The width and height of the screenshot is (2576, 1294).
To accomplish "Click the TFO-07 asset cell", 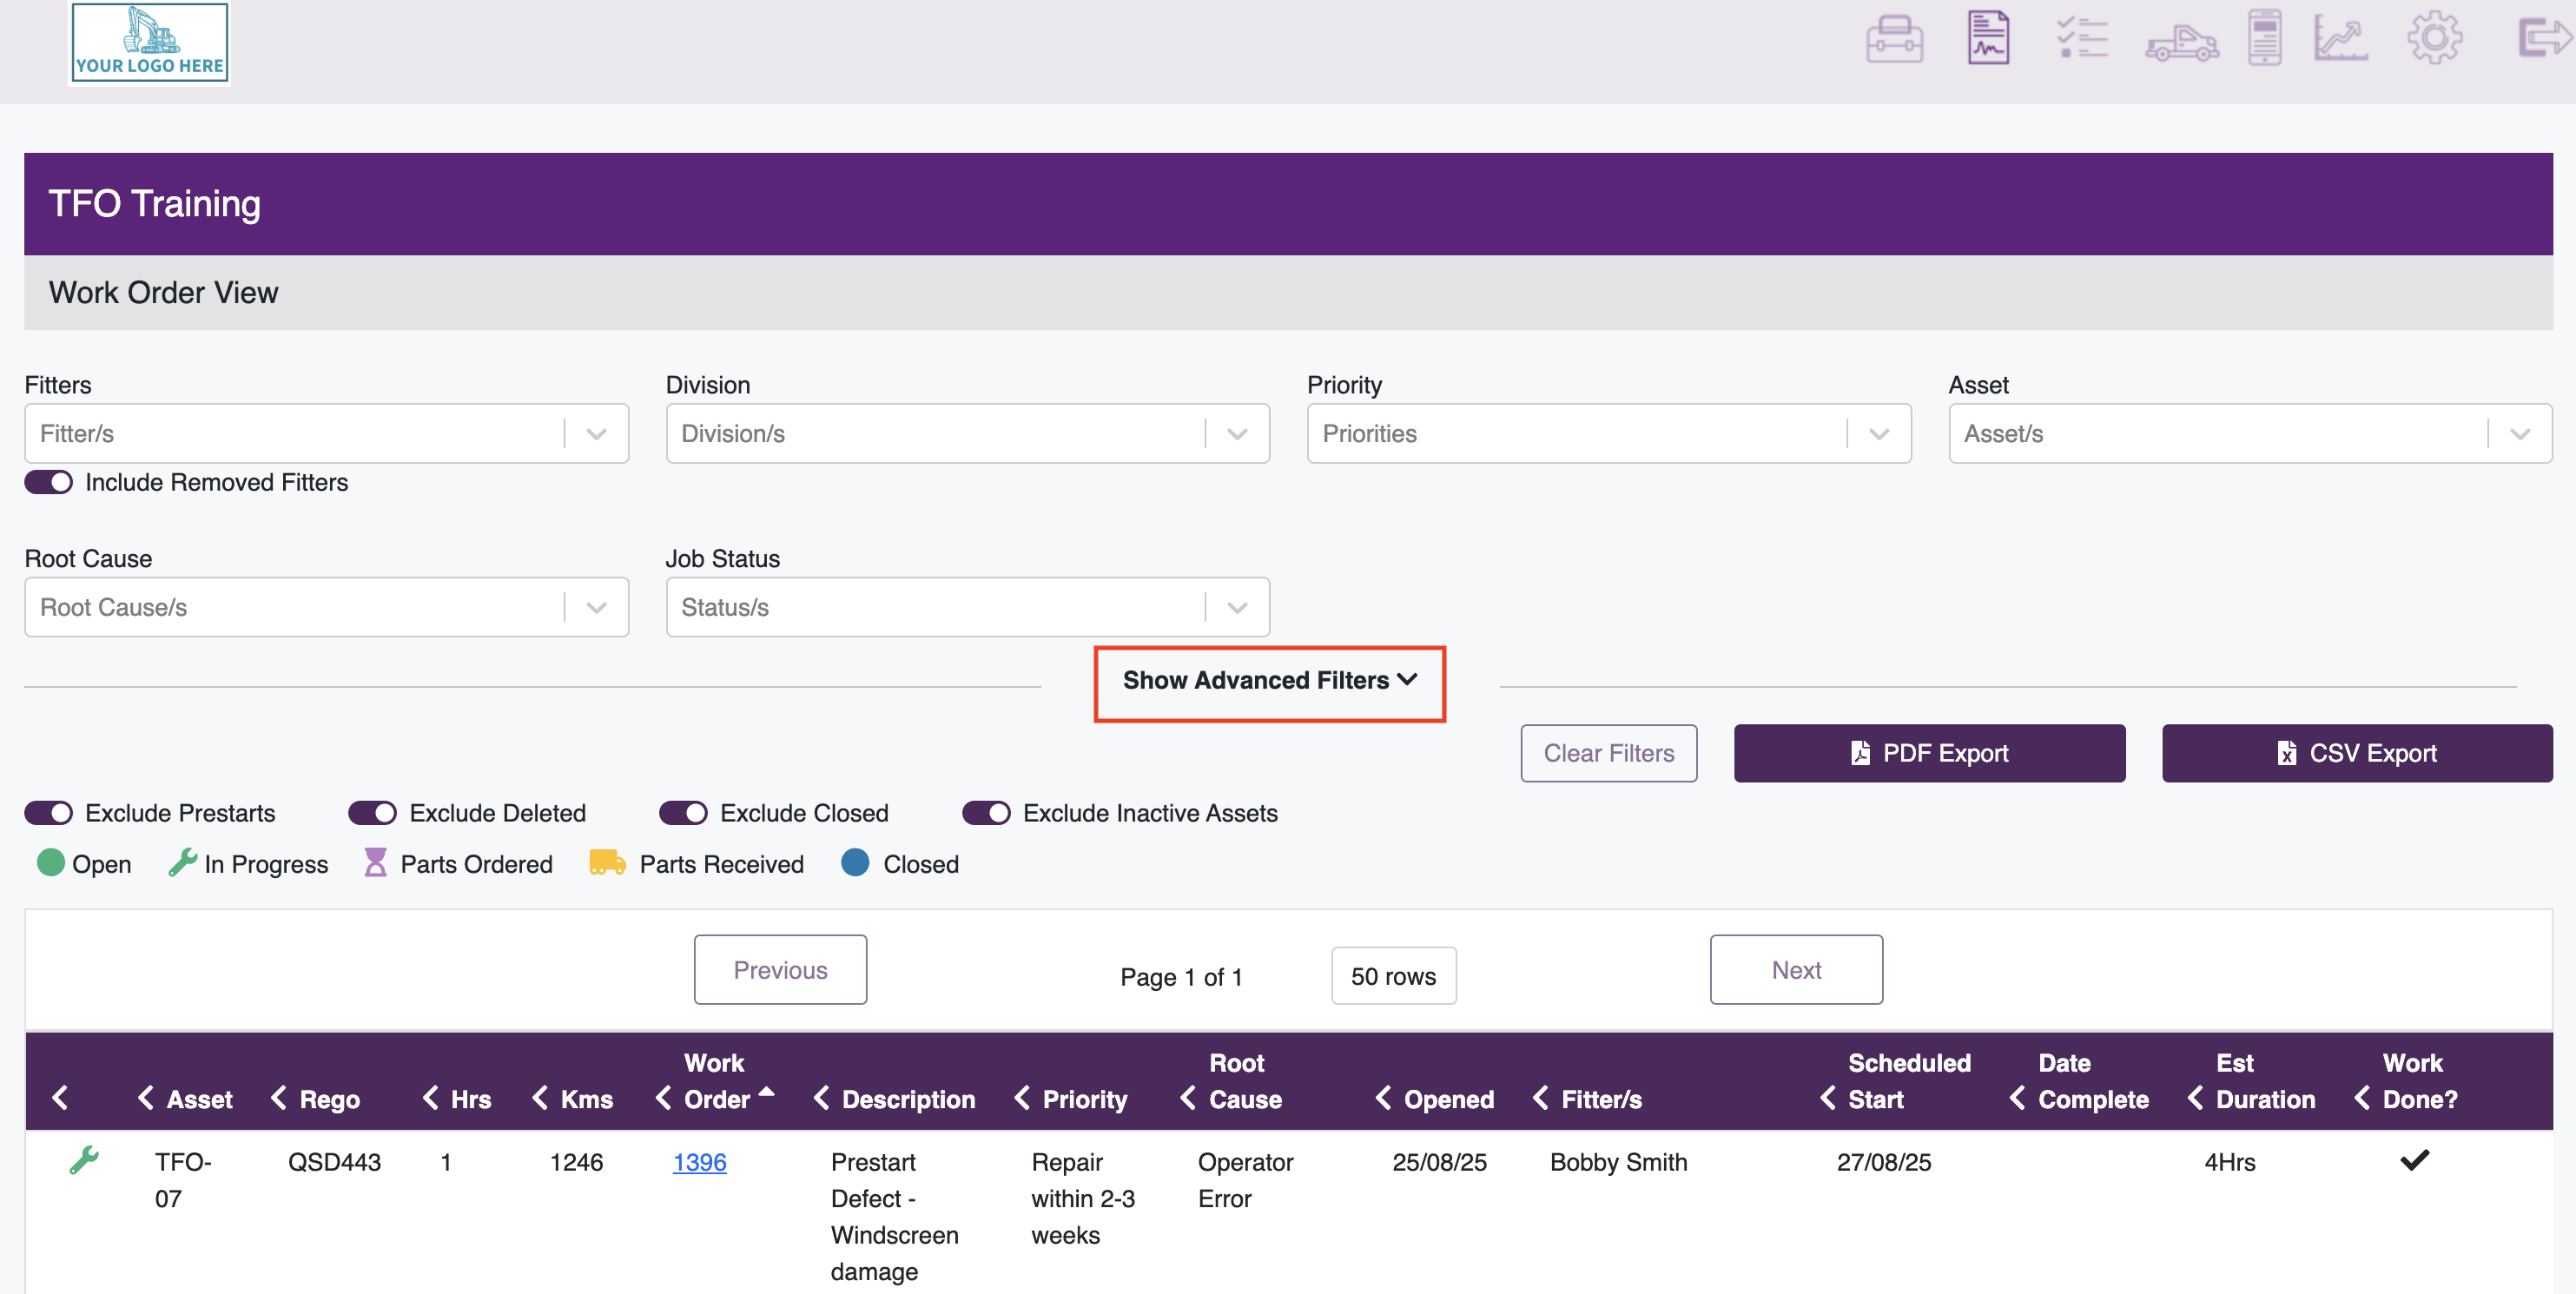I will 183,1180.
